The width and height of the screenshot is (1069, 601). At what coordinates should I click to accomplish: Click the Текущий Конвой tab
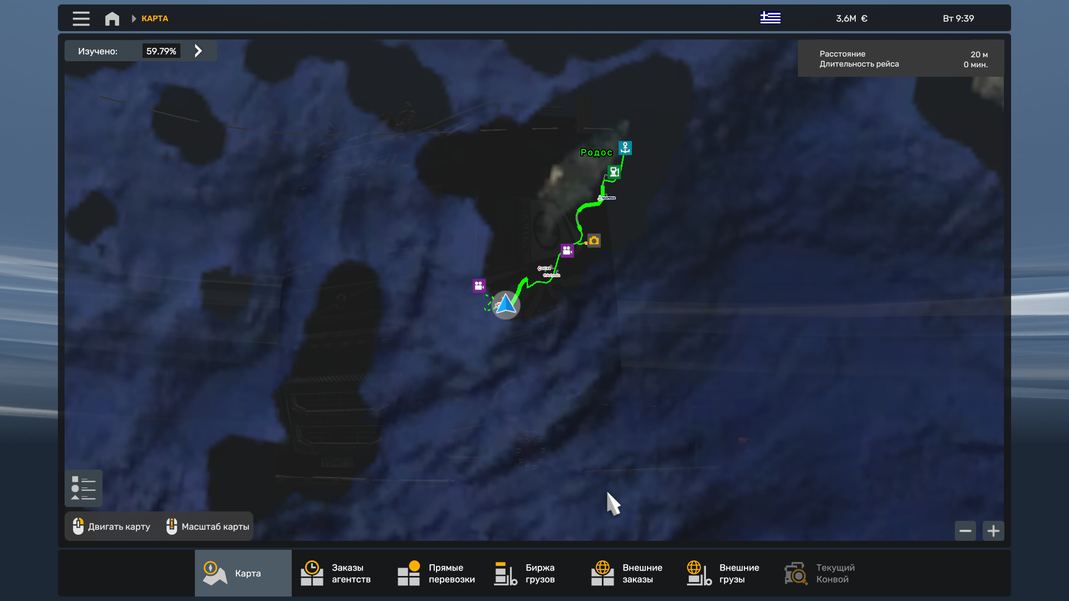point(824,573)
